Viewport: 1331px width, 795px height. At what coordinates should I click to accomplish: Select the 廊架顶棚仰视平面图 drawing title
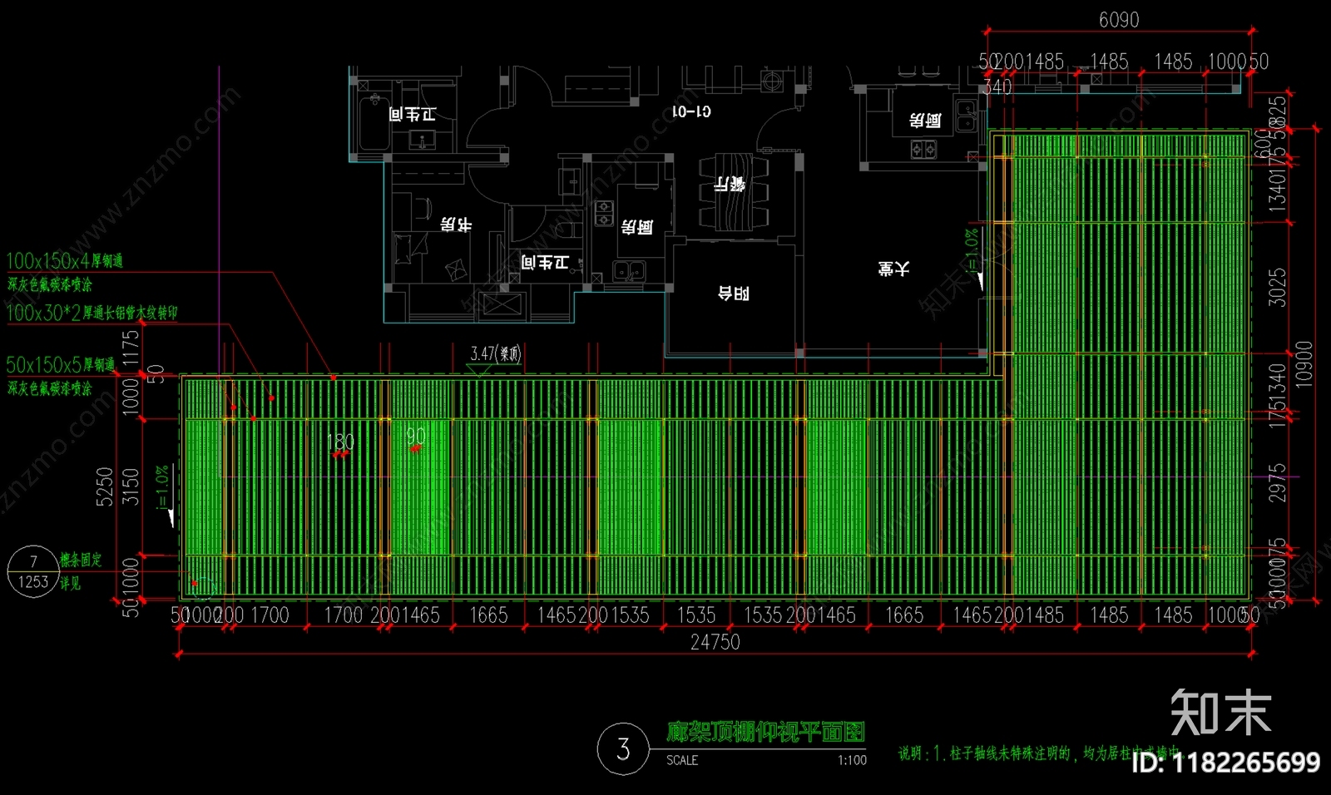(765, 732)
